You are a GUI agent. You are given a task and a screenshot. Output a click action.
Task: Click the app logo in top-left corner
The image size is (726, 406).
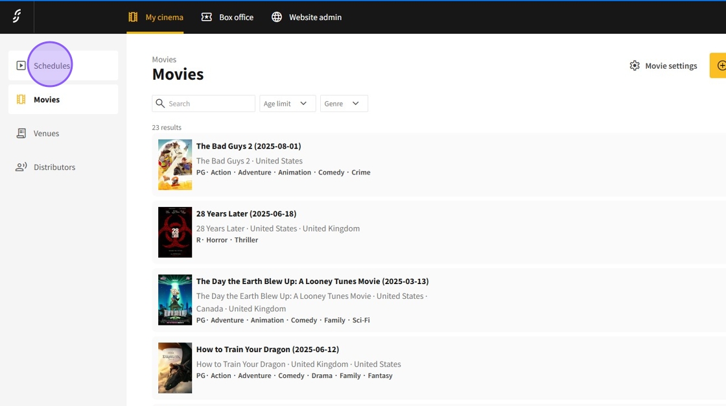tap(17, 17)
